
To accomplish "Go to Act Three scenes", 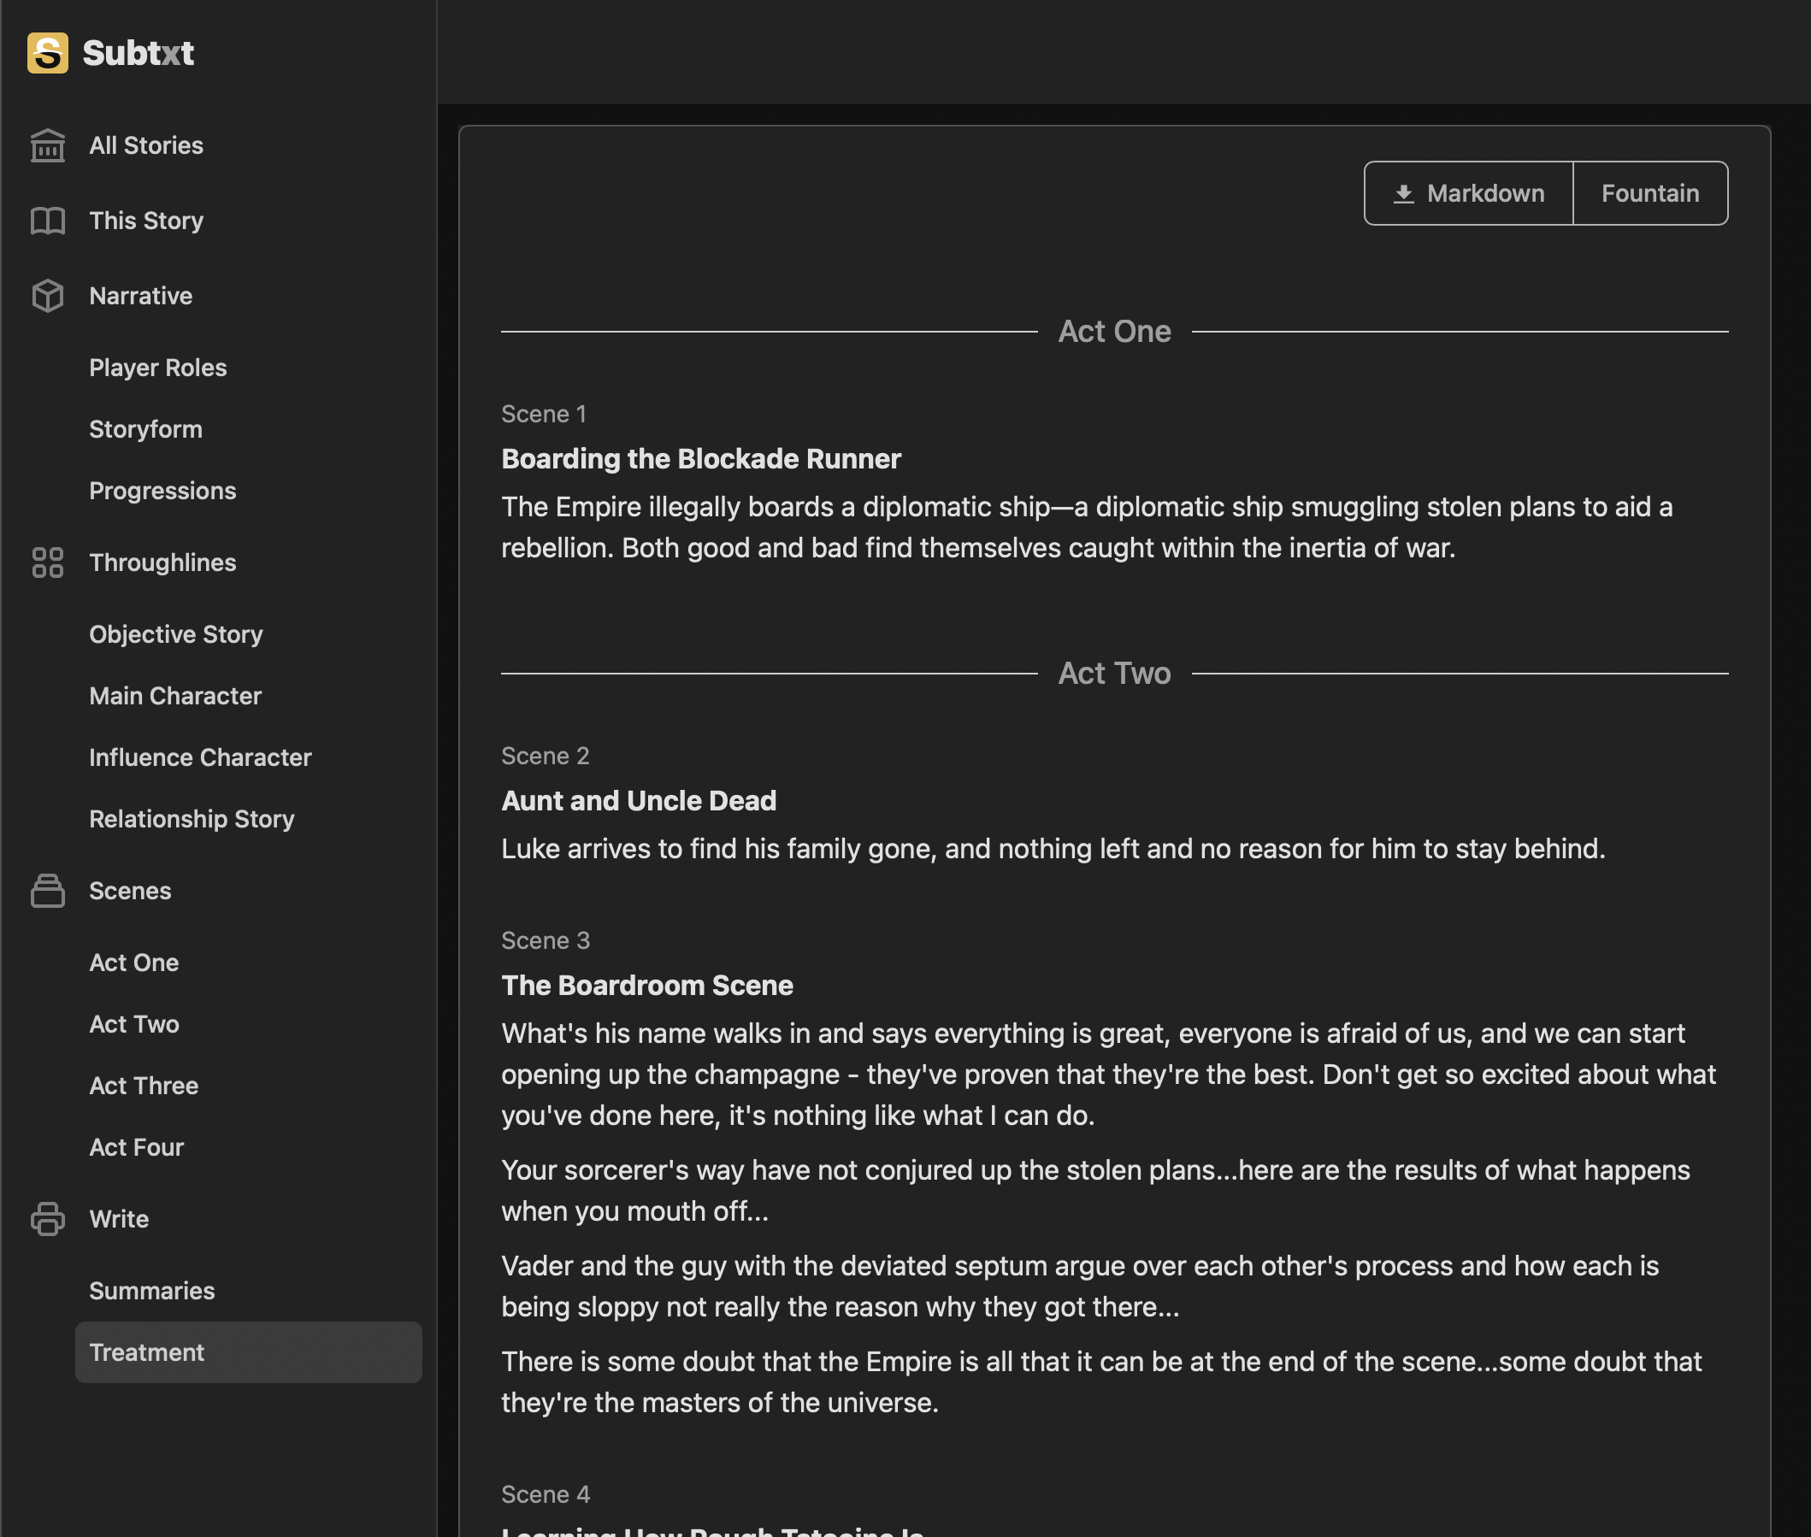I will coord(143,1086).
